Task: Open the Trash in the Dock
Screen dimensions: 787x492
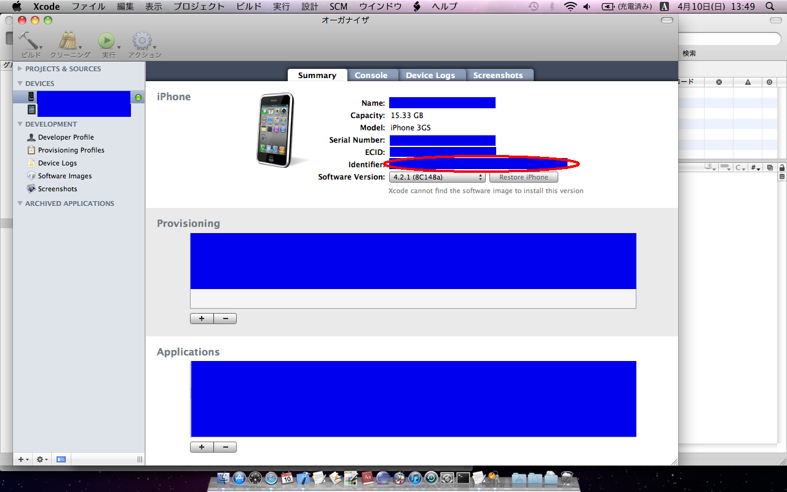Action: pos(567,478)
